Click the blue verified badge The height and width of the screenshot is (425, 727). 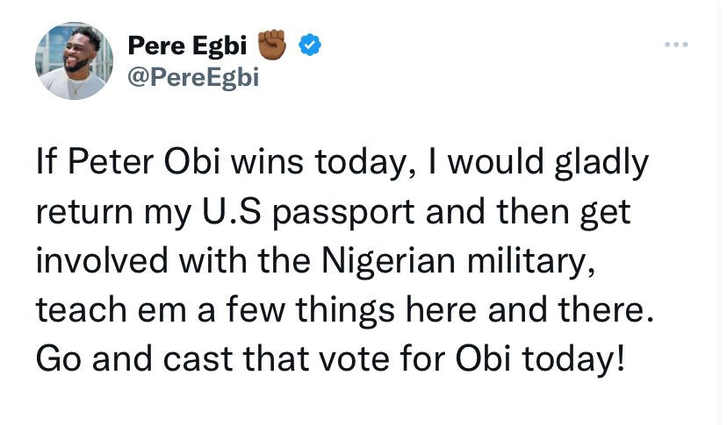pyautogui.click(x=309, y=43)
